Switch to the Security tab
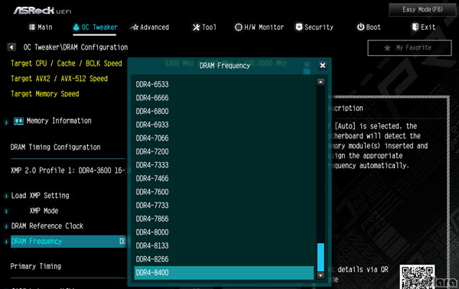The height and width of the screenshot is (289, 459). click(314, 28)
